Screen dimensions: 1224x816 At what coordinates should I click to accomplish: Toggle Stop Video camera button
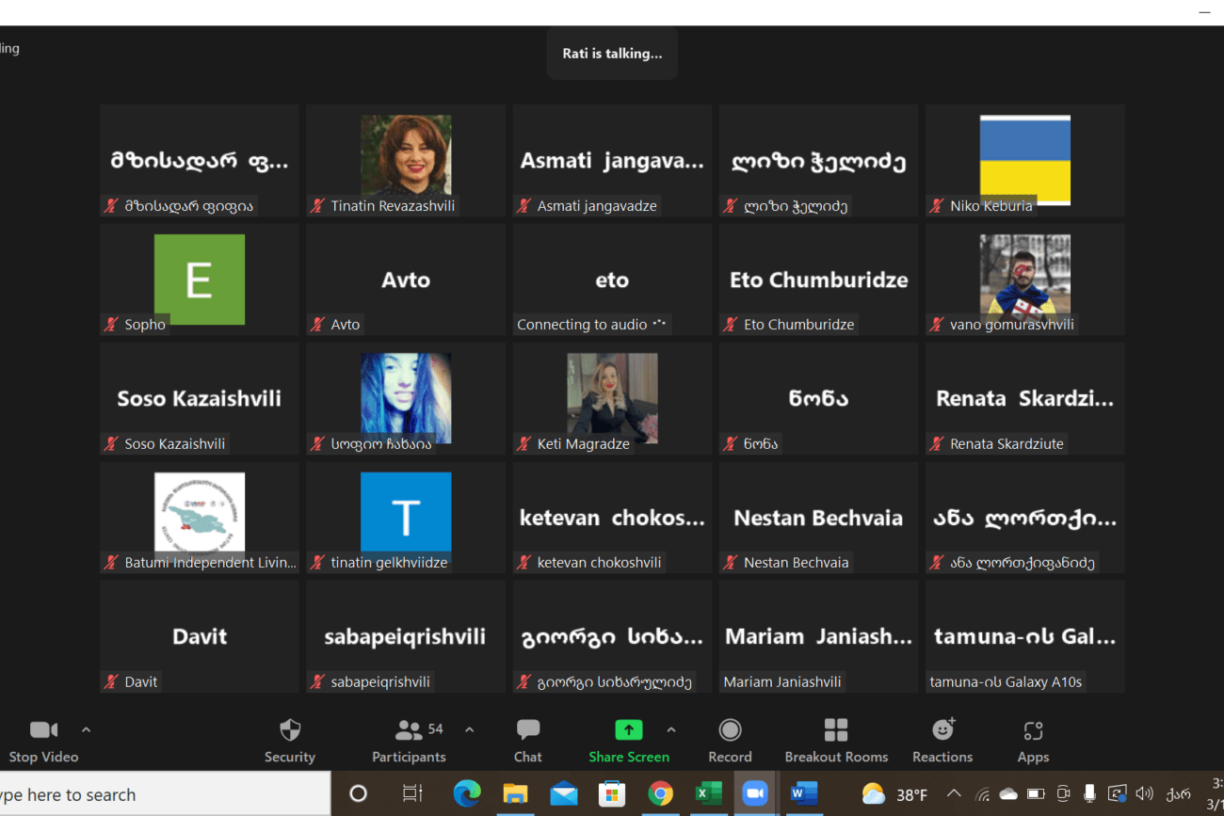[43, 740]
